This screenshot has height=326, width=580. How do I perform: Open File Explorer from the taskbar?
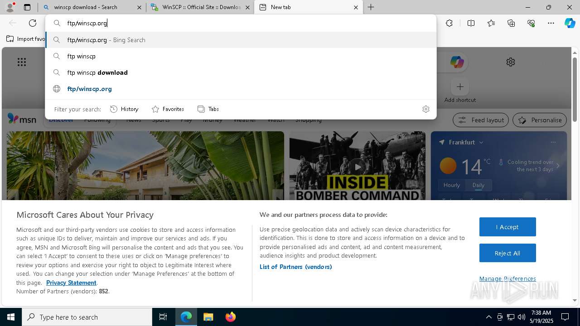pos(208,317)
